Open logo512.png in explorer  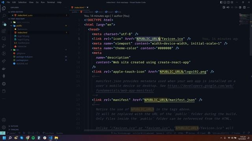23,40
